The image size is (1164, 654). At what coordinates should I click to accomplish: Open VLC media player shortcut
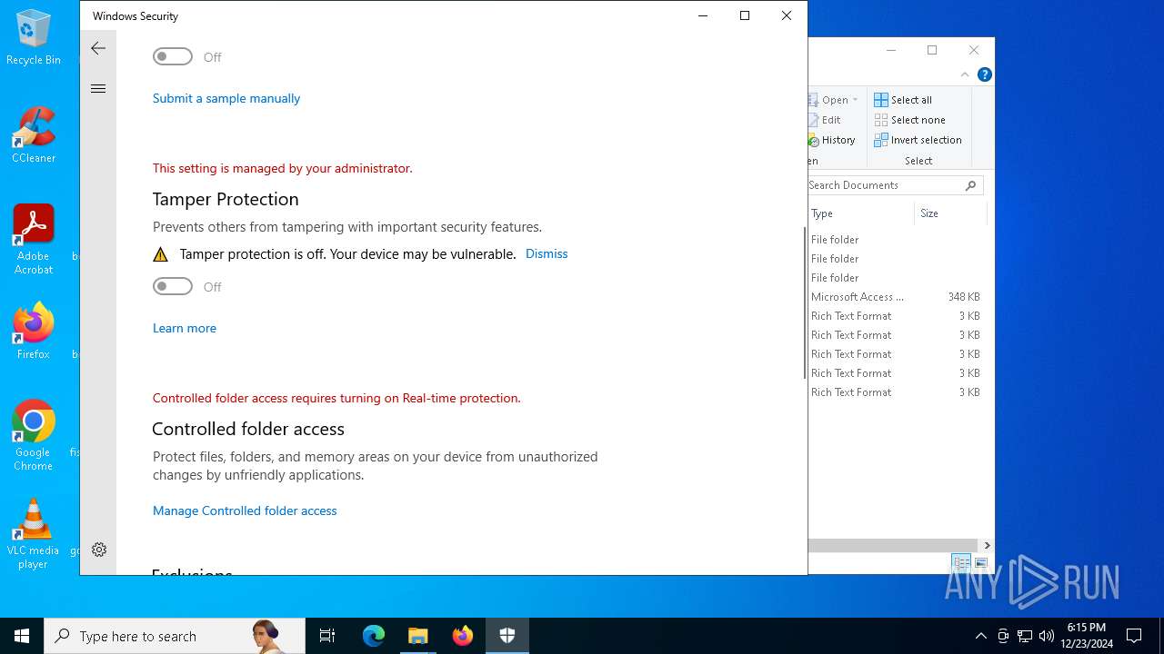34,534
